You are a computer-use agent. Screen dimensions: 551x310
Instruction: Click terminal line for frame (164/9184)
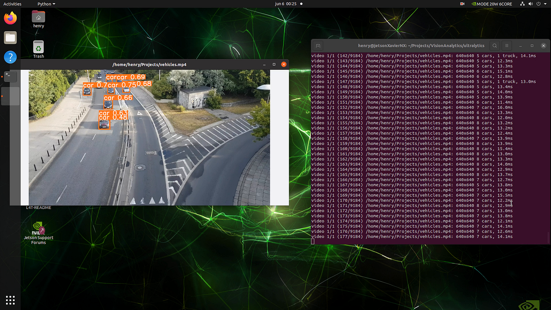tap(412, 169)
